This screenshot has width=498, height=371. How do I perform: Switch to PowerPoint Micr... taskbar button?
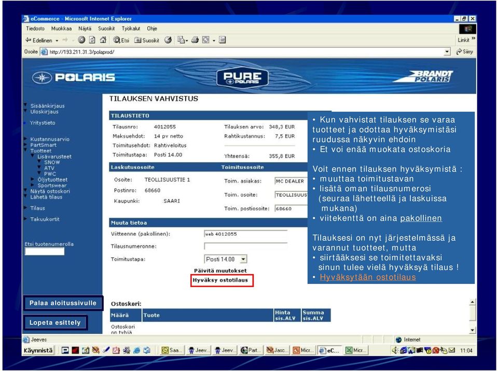click(303, 350)
